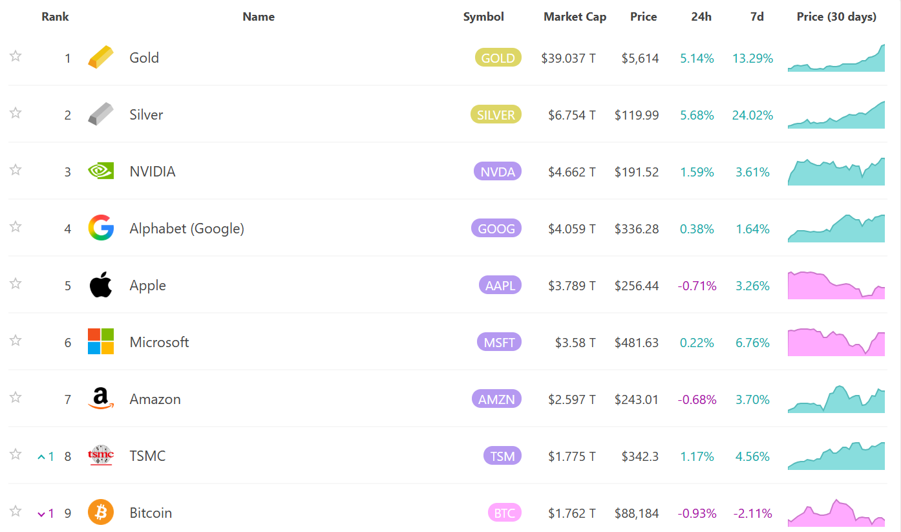Open the Microsoft name link
The height and width of the screenshot is (532, 901).
(x=159, y=342)
